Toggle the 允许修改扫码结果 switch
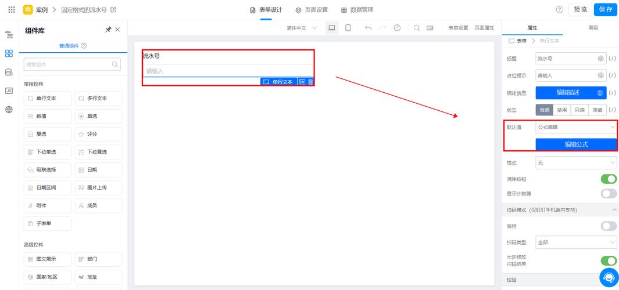 [609, 260]
